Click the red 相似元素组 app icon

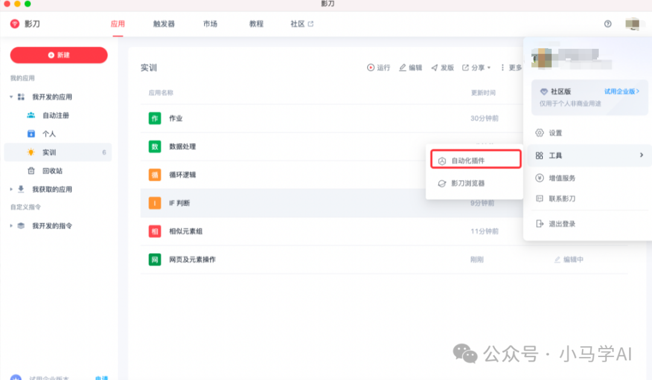coord(155,231)
